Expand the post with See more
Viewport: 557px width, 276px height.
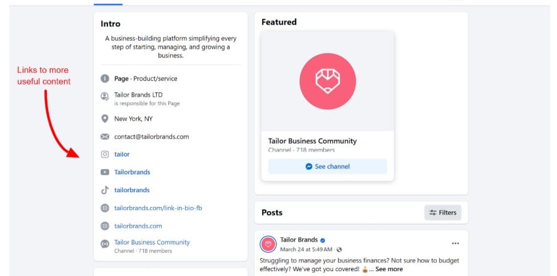(389, 269)
